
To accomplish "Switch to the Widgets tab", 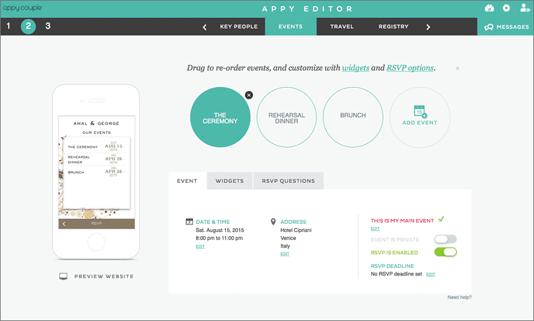I will pos(230,181).
